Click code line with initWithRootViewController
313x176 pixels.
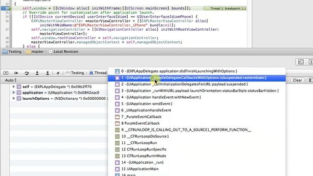pyautogui.click(x=125, y=29)
